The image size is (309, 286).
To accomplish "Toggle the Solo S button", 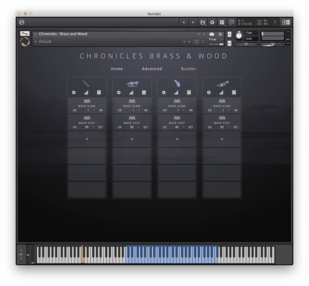I will (229, 35).
